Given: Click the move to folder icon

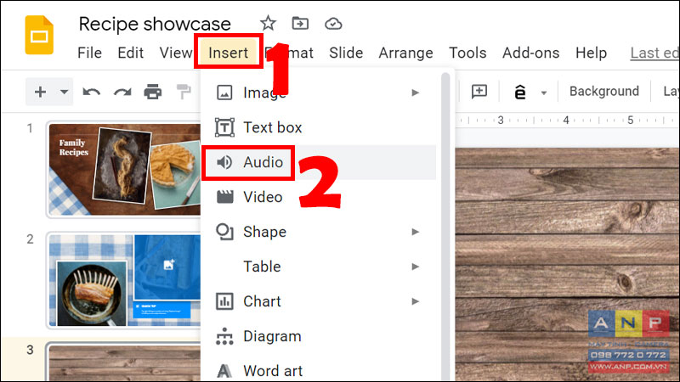Looking at the screenshot, I should [x=300, y=24].
